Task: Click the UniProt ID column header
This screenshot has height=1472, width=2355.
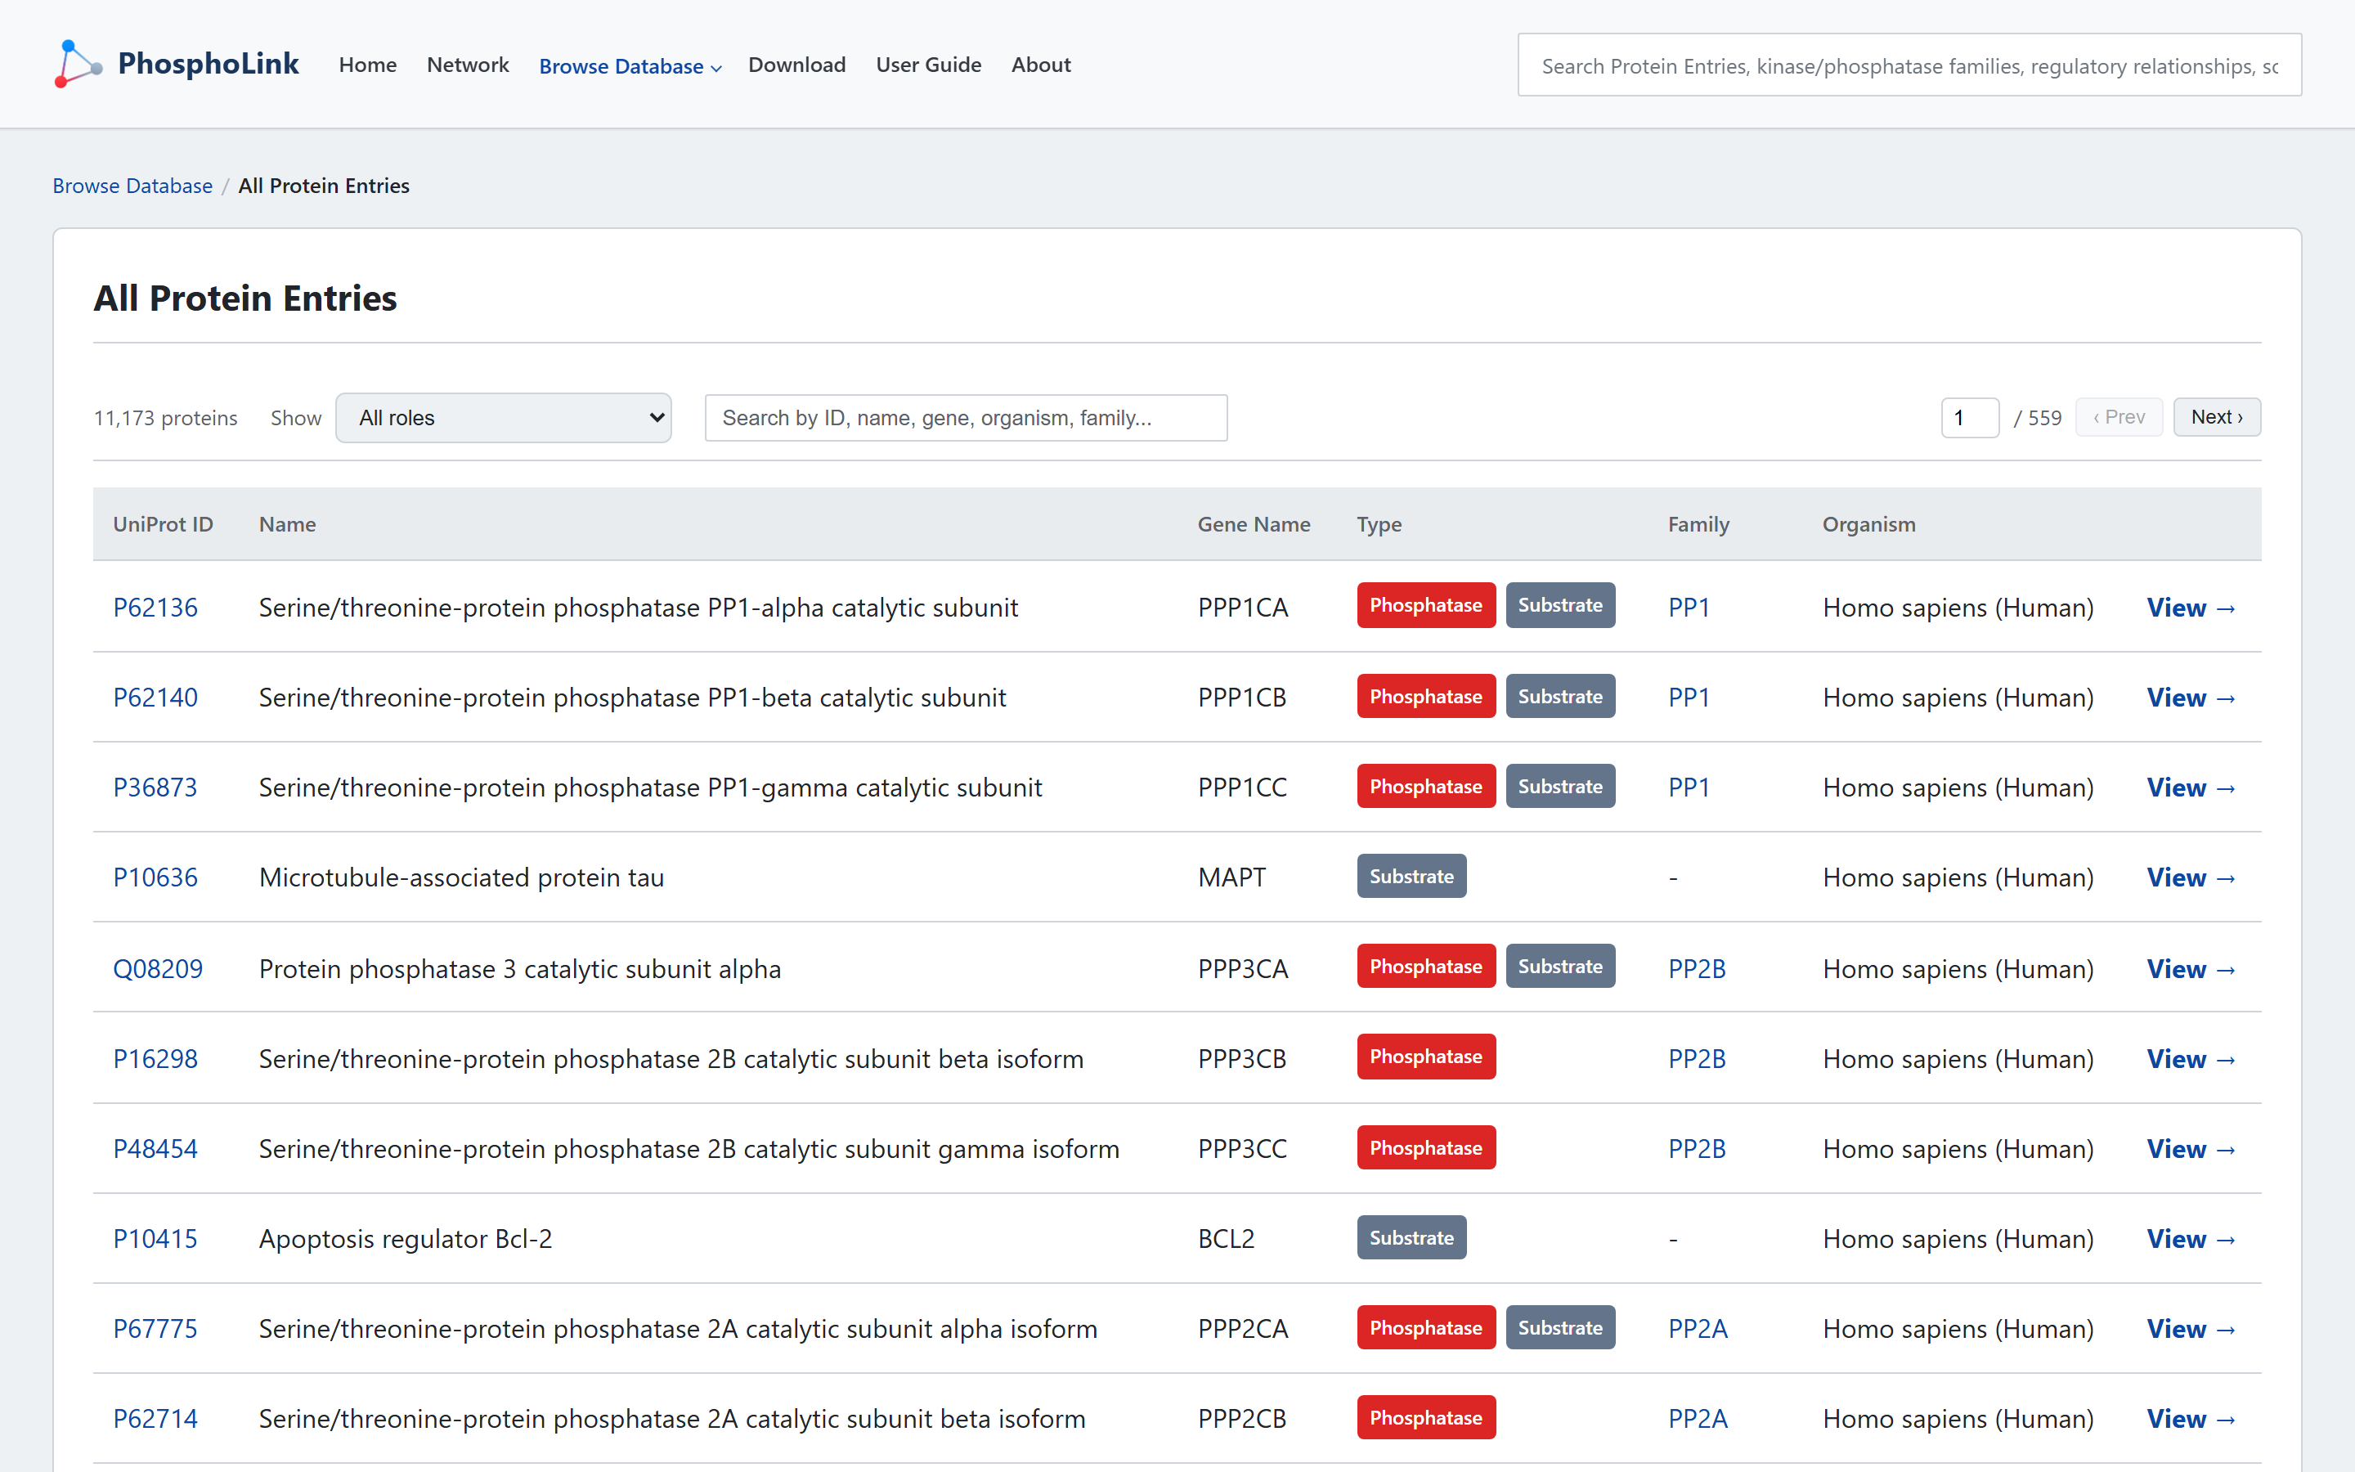Action: (x=163, y=523)
